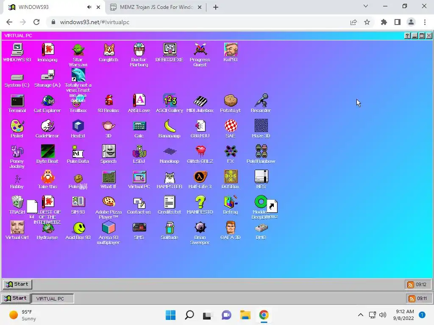This screenshot has width=434, height=325.
Task: Open the Progress Quest icon
Action: (200, 50)
